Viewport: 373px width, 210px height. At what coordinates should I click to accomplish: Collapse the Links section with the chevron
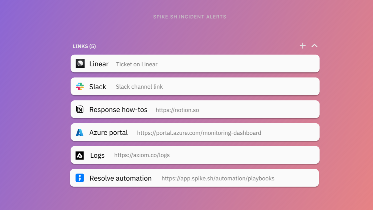[314, 46]
